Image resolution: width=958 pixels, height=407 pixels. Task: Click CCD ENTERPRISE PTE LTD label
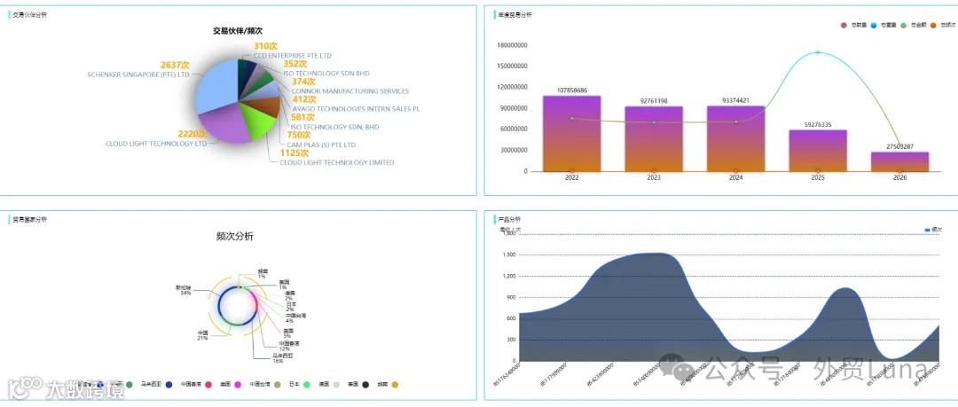click(x=293, y=56)
